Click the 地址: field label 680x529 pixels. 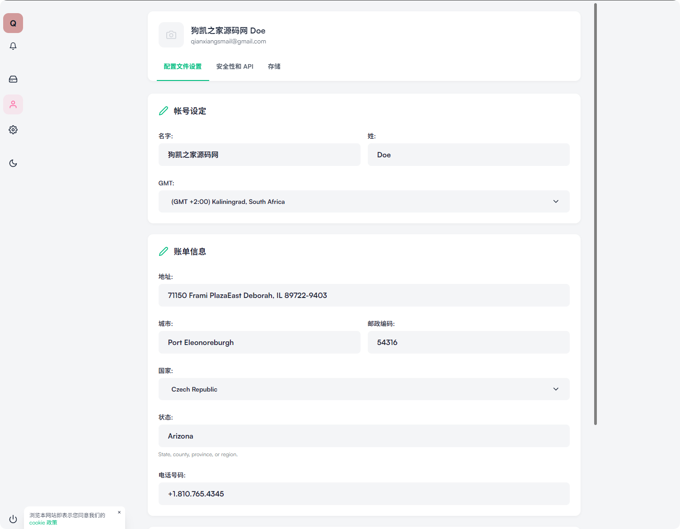pyautogui.click(x=166, y=277)
